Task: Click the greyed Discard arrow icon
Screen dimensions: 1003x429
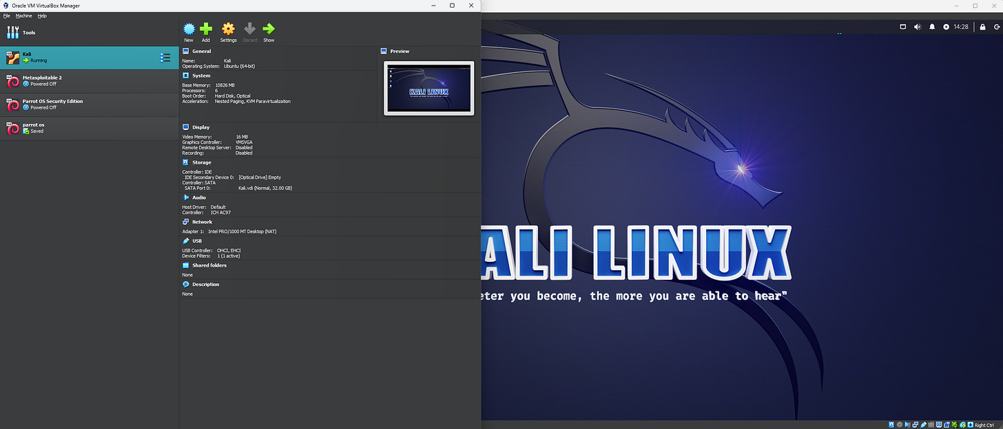Action: click(250, 29)
